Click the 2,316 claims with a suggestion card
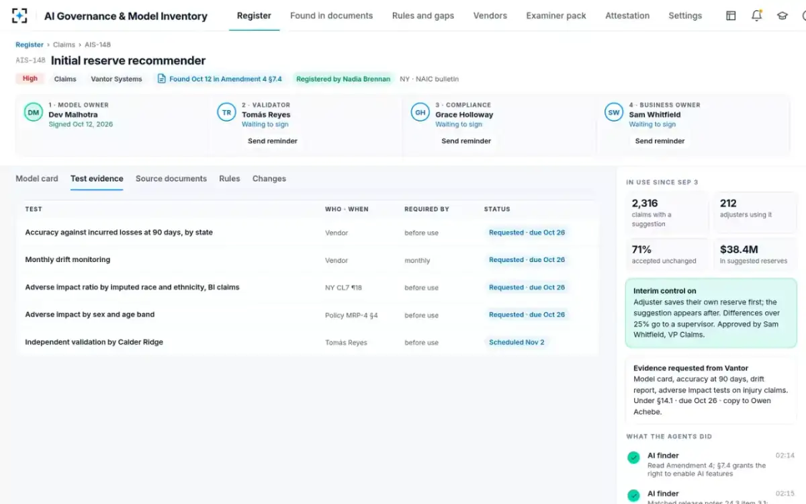 click(x=667, y=212)
